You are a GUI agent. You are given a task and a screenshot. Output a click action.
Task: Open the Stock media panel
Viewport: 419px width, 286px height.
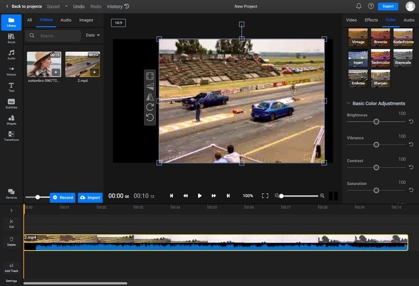pos(11,38)
